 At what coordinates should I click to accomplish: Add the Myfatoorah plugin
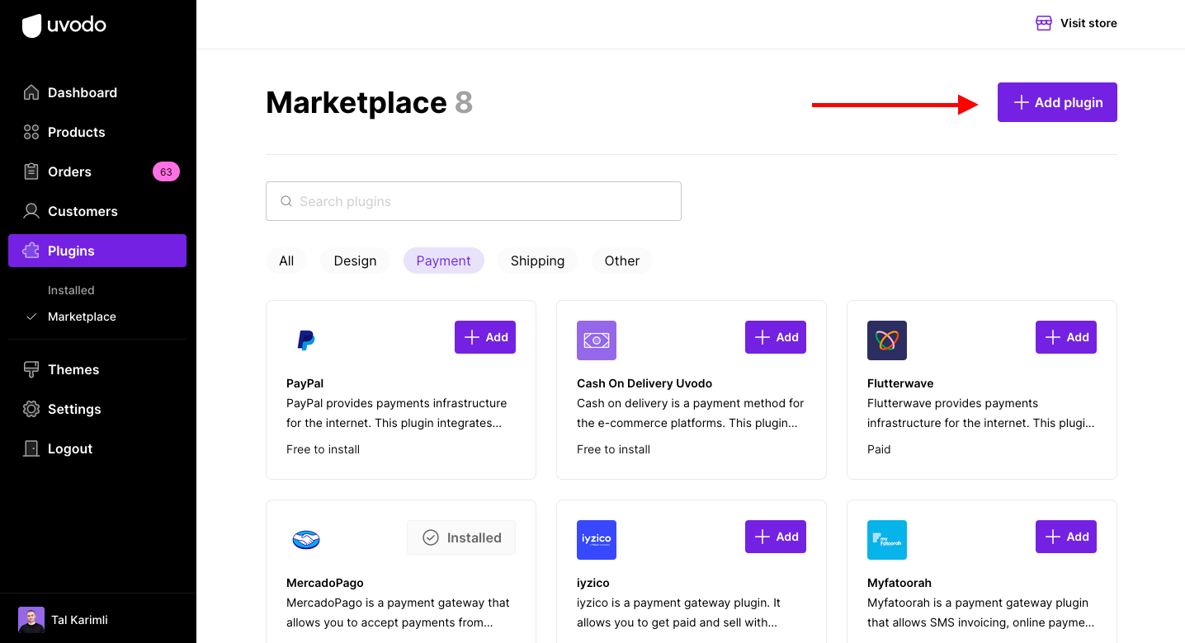(1066, 537)
